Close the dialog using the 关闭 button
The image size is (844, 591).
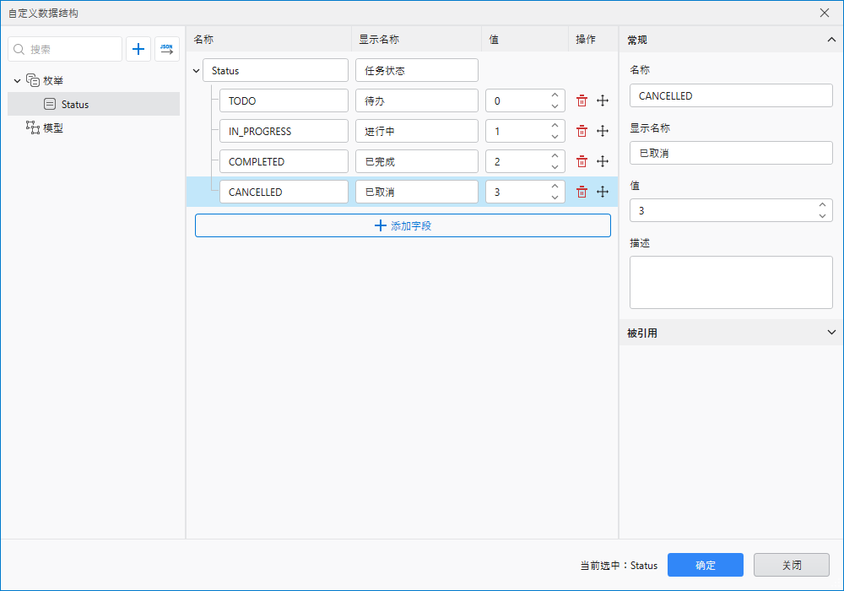coord(792,565)
